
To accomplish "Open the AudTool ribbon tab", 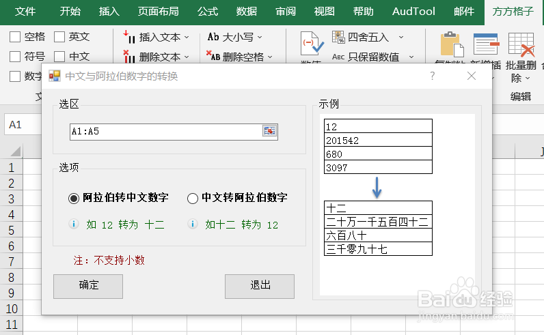I will click(413, 12).
